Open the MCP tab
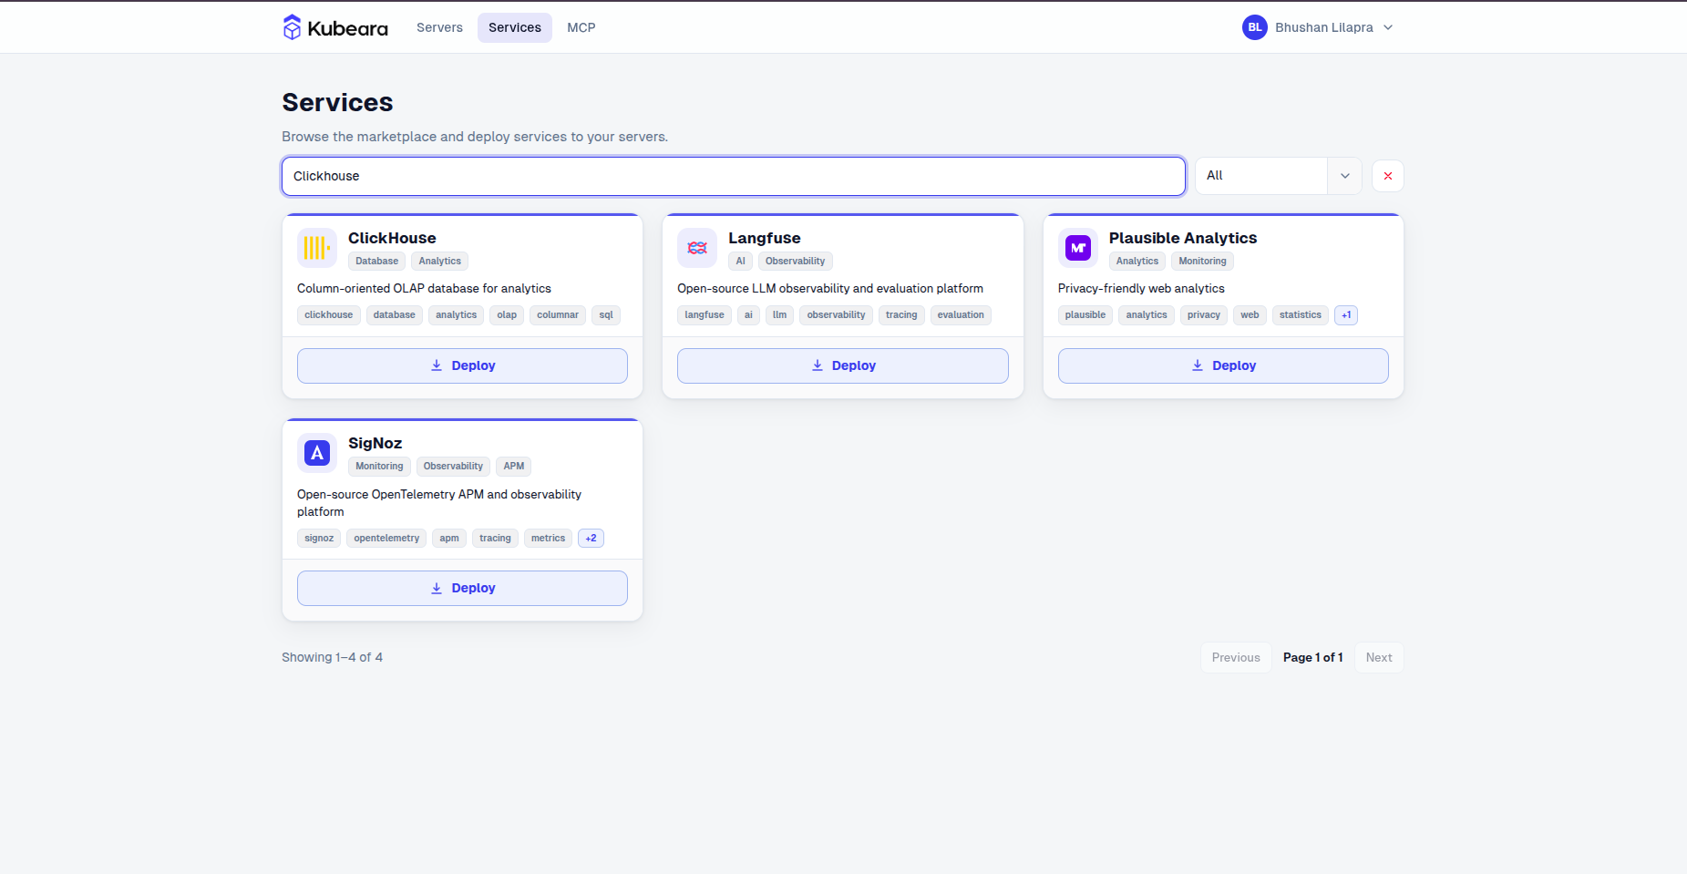Viewport: 1687px width, 874px height. pos(581,27)
